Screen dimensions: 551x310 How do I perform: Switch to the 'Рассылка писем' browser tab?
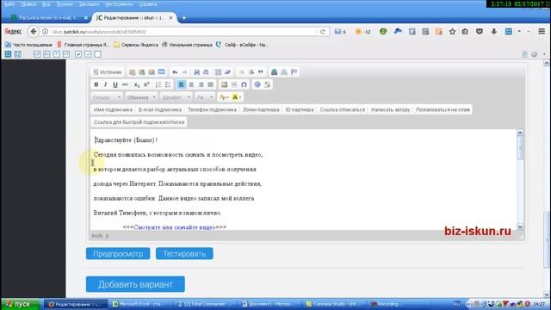(48, 17)
